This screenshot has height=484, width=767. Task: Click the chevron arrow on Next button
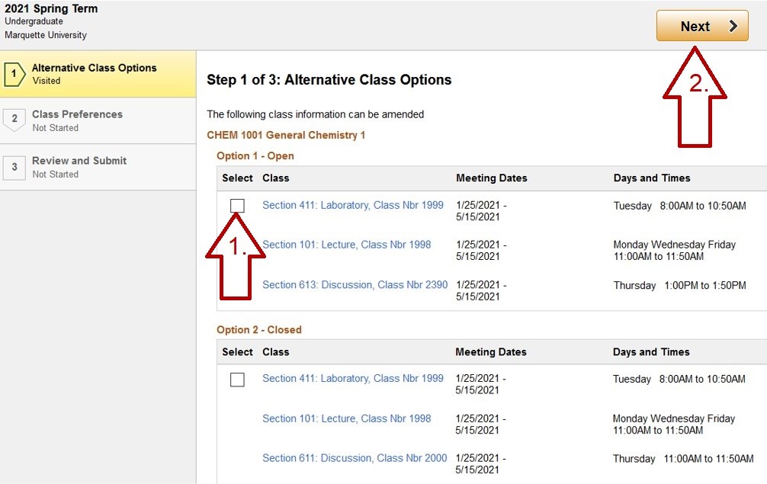tap(733, 27)
